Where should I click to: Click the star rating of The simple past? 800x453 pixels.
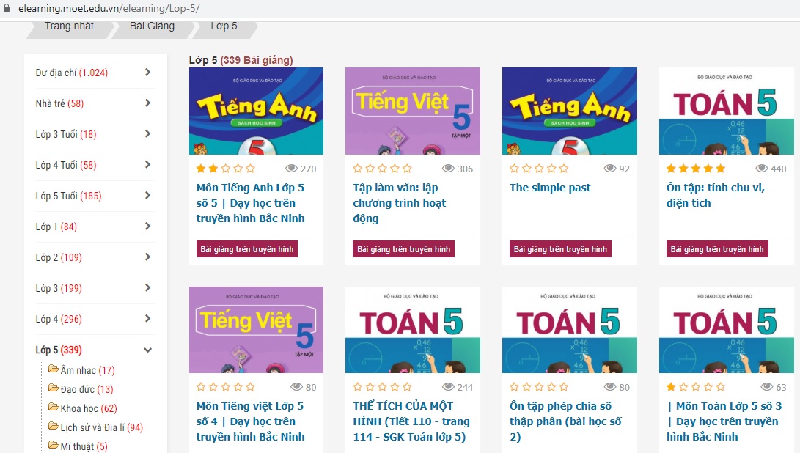point(539,169)
